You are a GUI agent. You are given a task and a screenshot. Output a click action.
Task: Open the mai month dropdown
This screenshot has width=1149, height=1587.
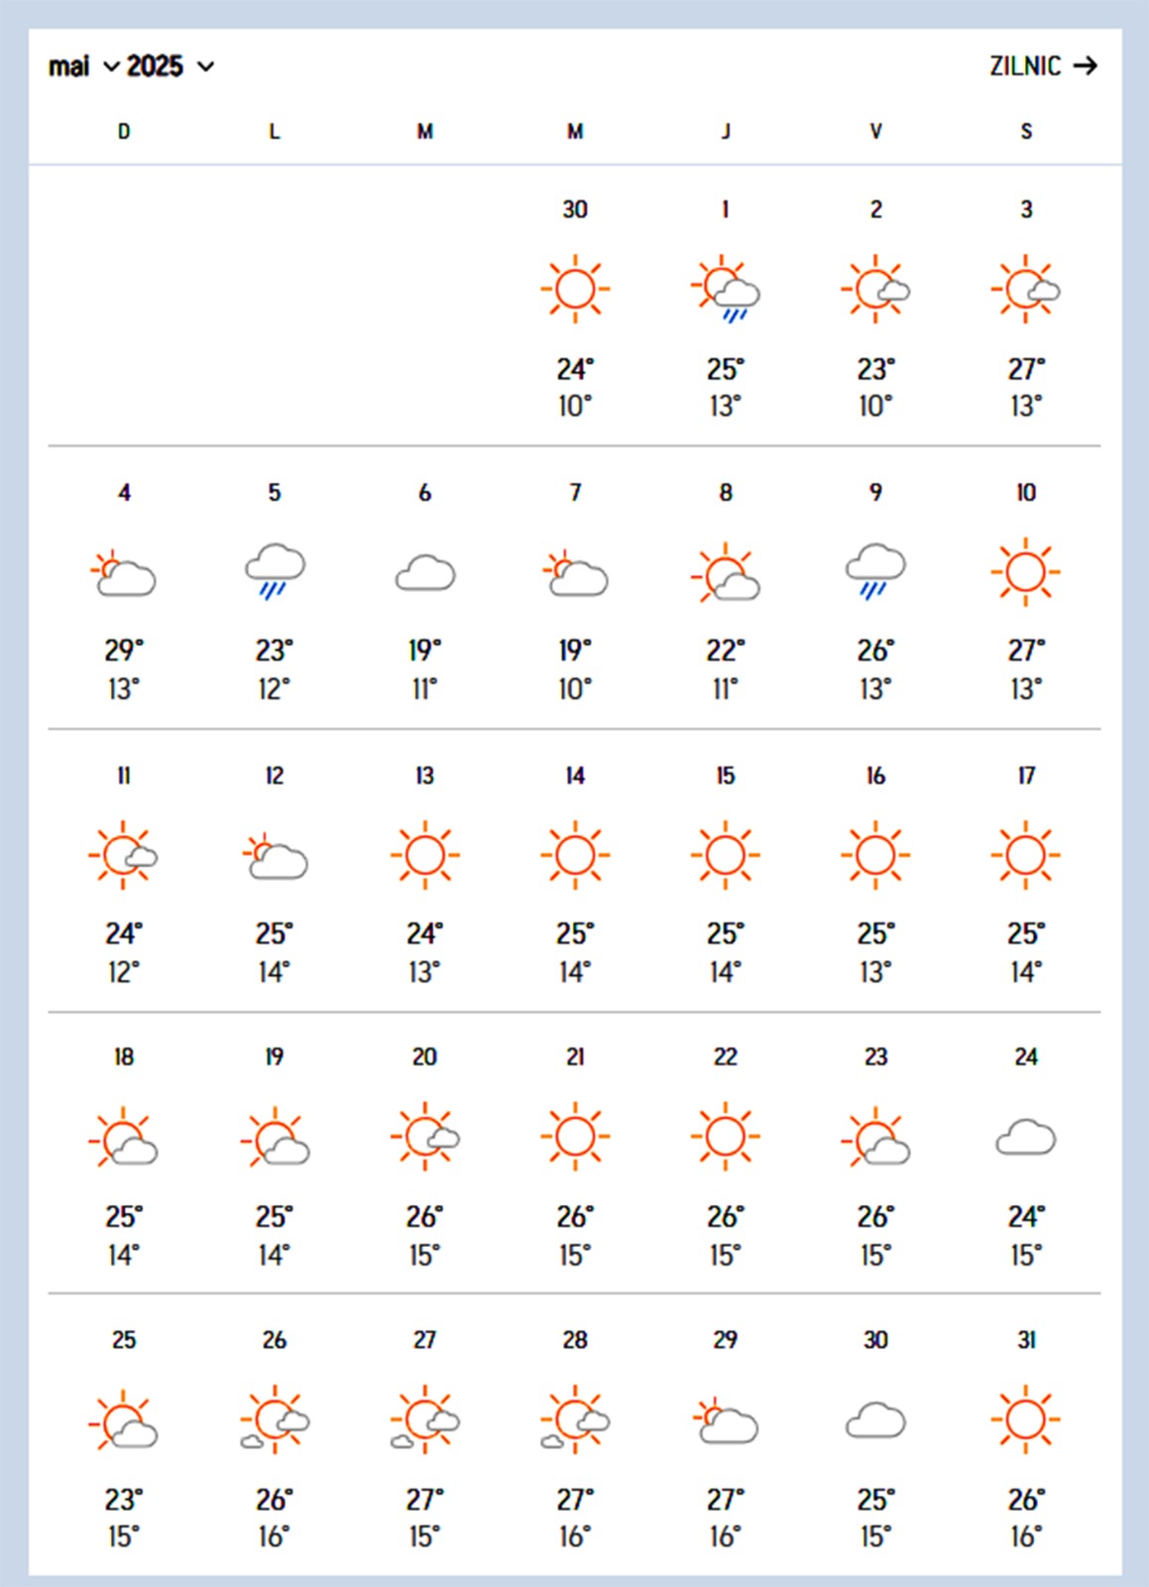(83, 66)
